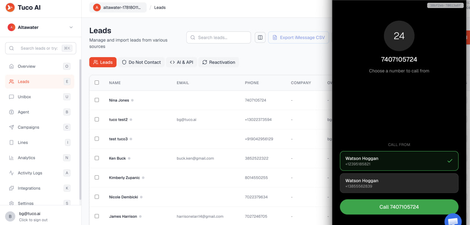The width and height of the screenshot is (470, 225).
Task: Click Export iMessage CSV button
Action: (299, 37)
